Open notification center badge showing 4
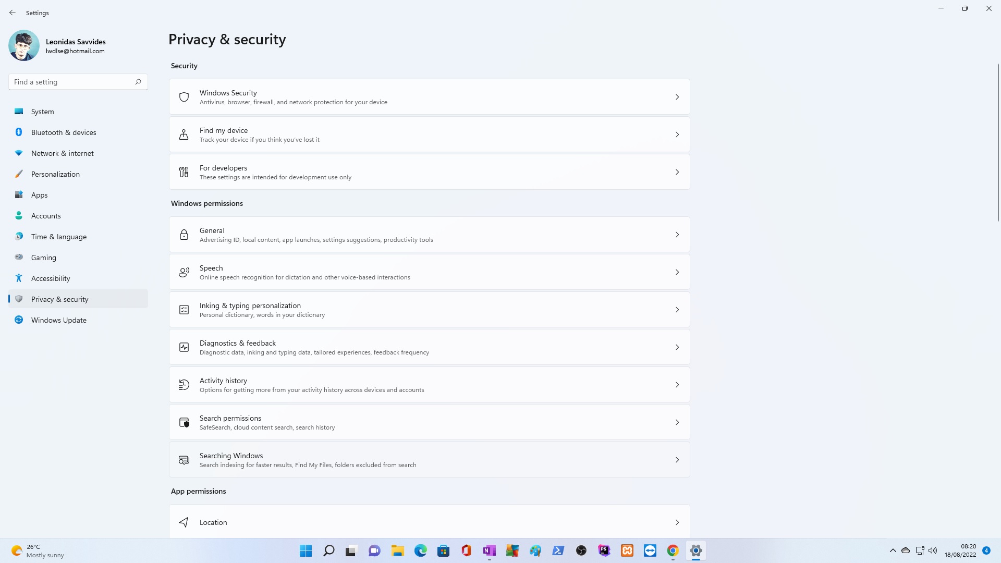Viewport: 1001px width, 563px height. (x=986, y=550)
